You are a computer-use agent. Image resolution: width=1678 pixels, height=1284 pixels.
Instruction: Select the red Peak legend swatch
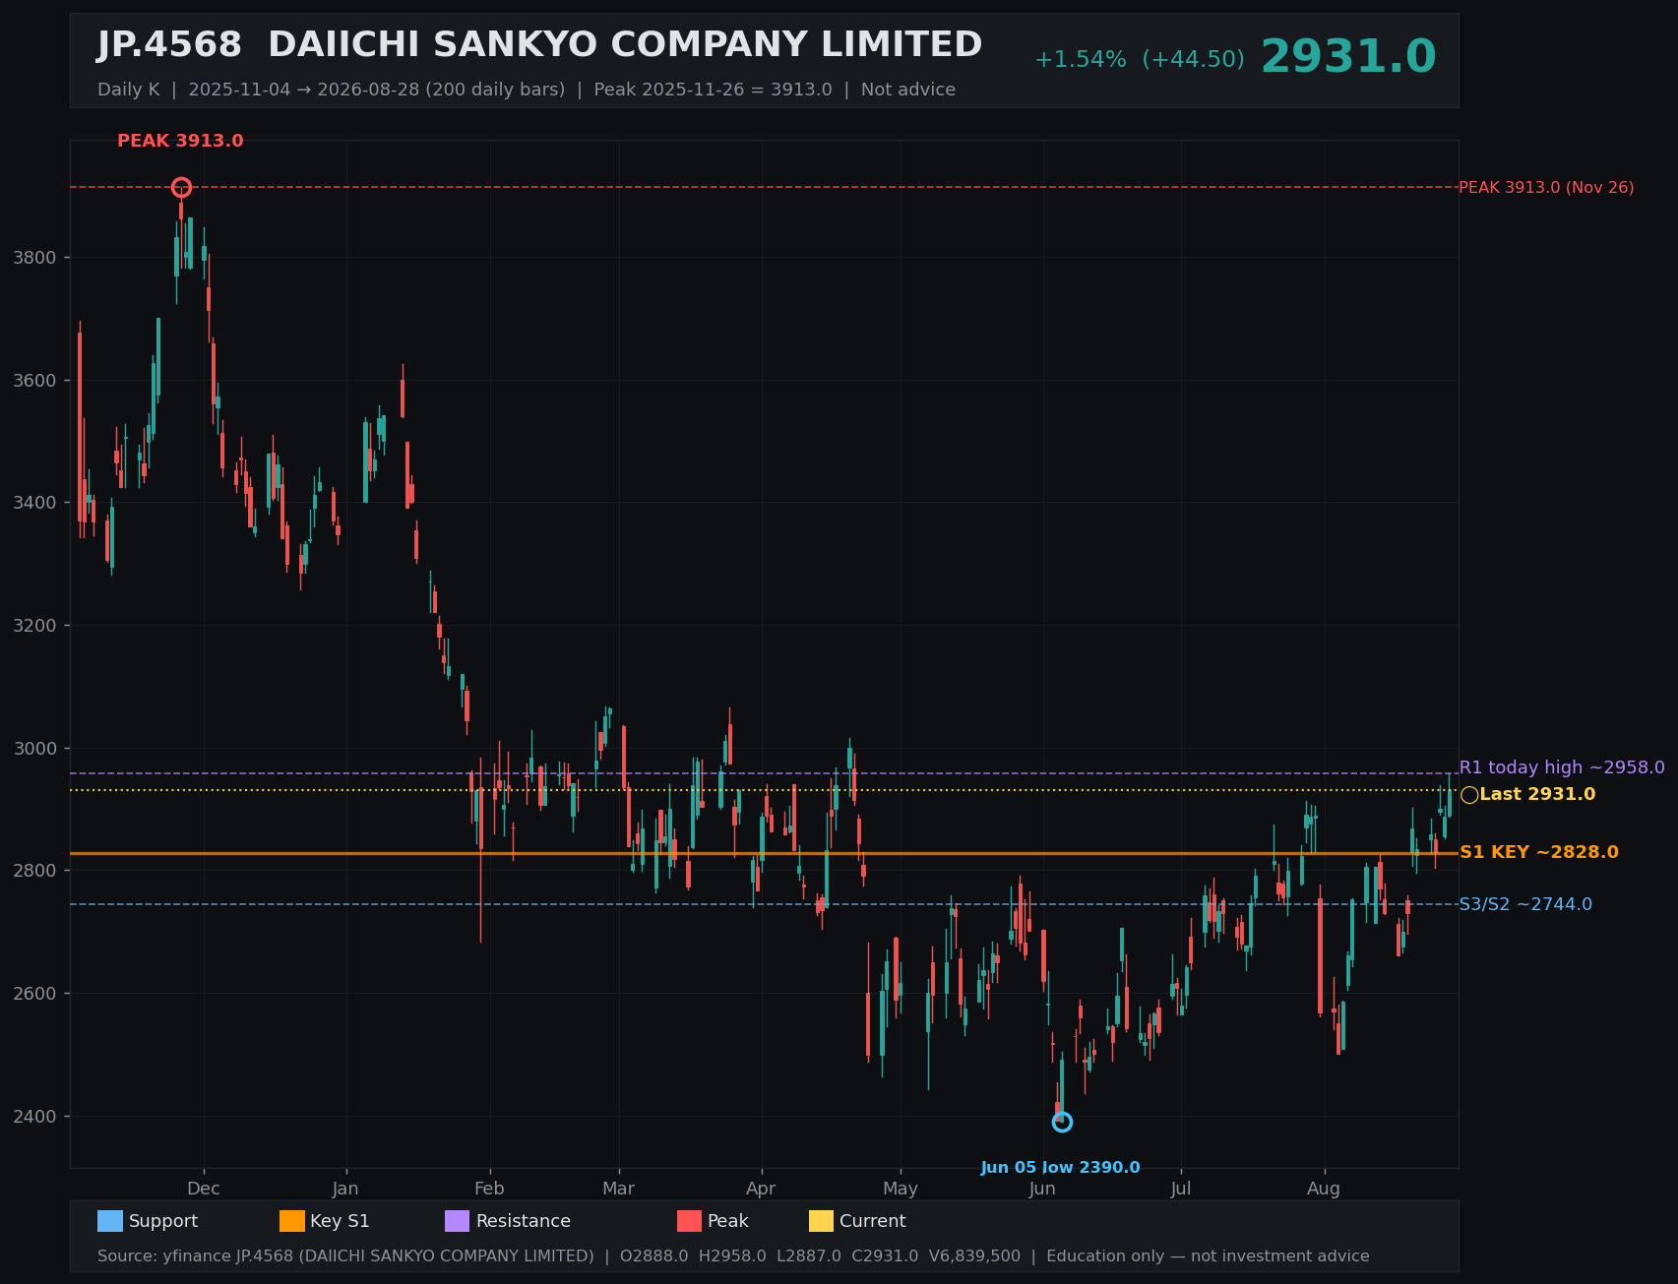pos(690,1221)
